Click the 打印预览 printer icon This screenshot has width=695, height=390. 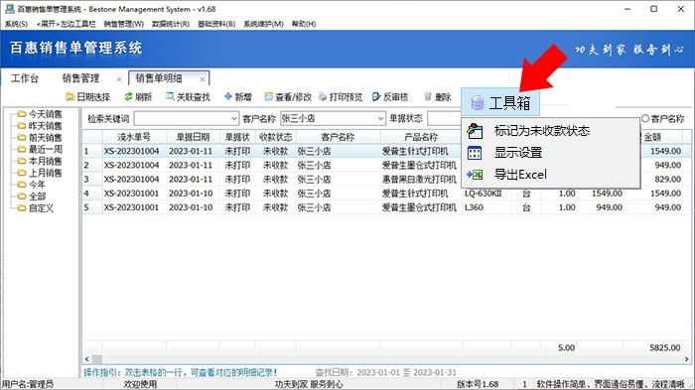pyautogui.click(x=323, y=96)
